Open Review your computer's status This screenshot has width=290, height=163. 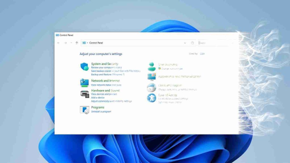106,67
